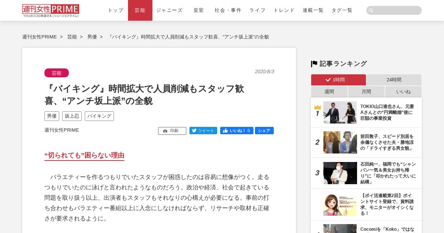Open the 前田敦子 article thumbnail
This screenshot has height=233, width=444.
pyautogui.click(x=340, y=142)
